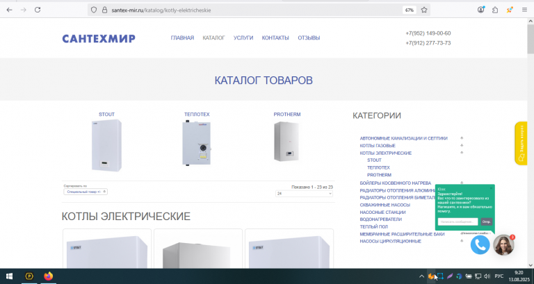The width and height of the screenshot is (534, 284).
Task: Open the yellow P app in taskbar
Action: point(29,276)
